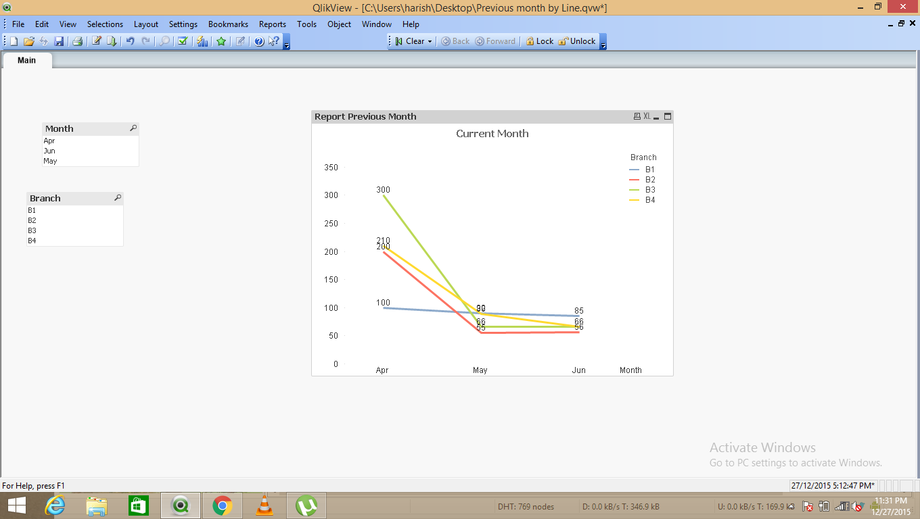Save the document with floppy disk icon
The width and height of the screenshot is (920, 519).
click(x=59, y=41)
